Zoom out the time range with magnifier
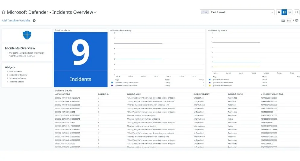300x161 pixels. 297,12
